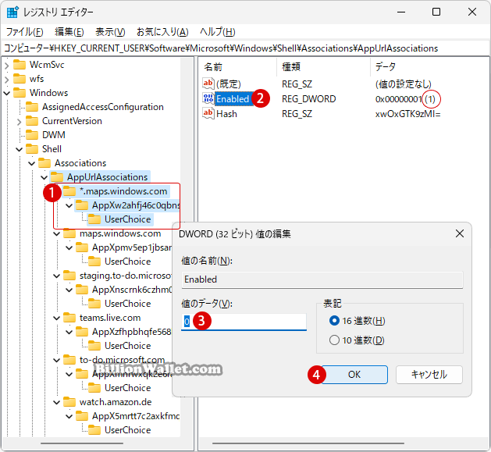Open the ファイル(F) menu
Viewport: 491px width, 452px height.
pyautogui.click(x=24, y=32)
